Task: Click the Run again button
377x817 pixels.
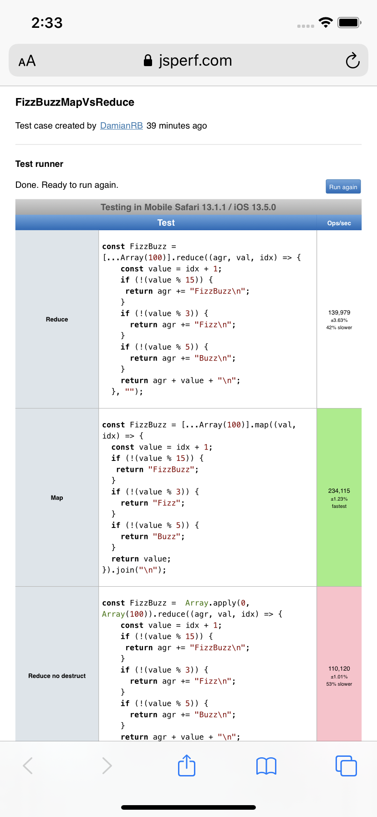Action: [343, 187]
